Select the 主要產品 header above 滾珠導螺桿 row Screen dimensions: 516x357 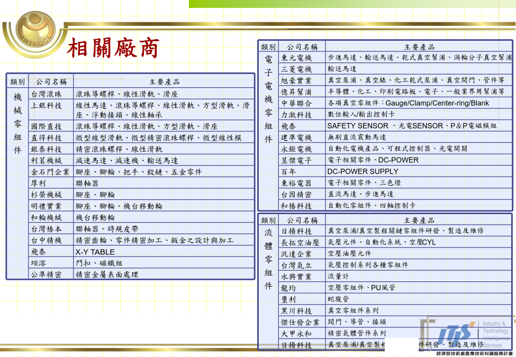coord(165,82)
